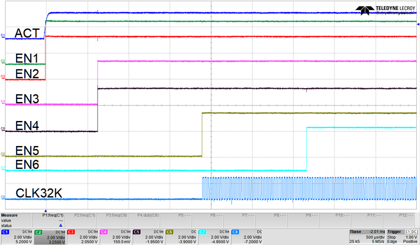Click the trigger level marker on right edge
This screenshot has width=420, height=245.
click(x=417, y=25)
